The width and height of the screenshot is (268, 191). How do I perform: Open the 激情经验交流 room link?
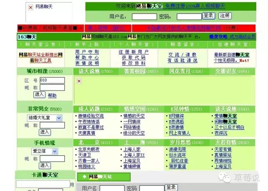[91, 116]
